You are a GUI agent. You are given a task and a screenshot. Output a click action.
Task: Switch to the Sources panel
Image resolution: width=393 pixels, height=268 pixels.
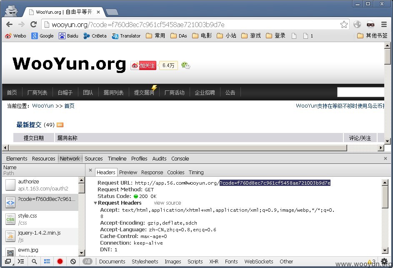click(93, 159)
